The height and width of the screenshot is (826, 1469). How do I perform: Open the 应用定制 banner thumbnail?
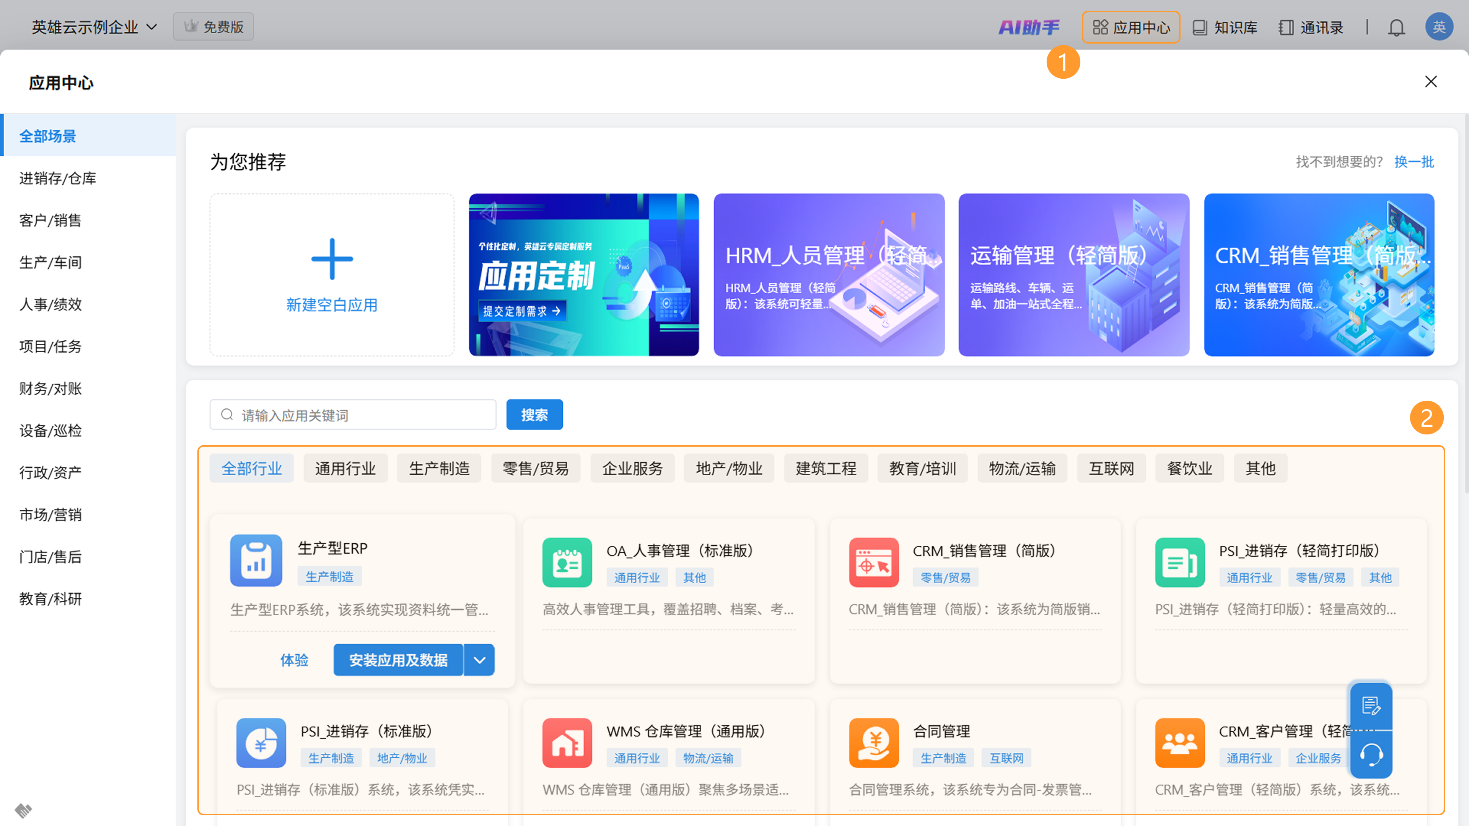tap(583, 275)
